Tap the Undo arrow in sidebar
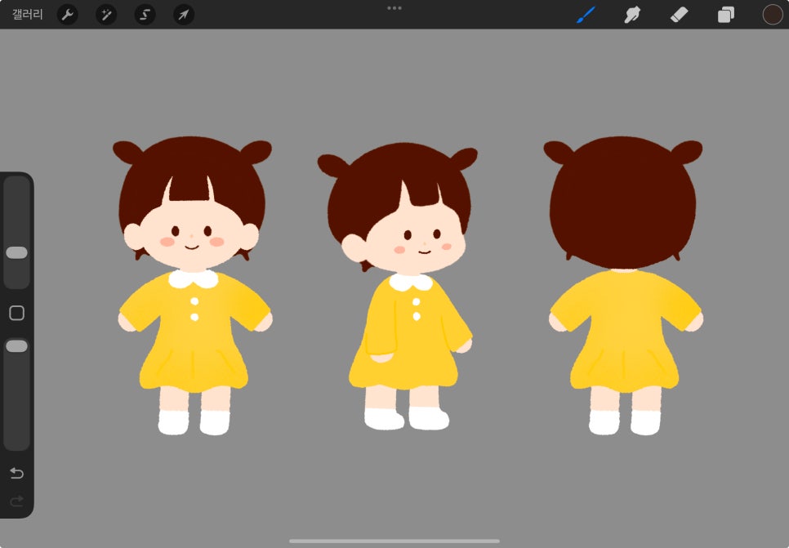The width and height of the screenshot is (789, 548). [x=16, y=473]
